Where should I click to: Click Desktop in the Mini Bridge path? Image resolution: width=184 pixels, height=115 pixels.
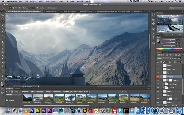[48, 91]
